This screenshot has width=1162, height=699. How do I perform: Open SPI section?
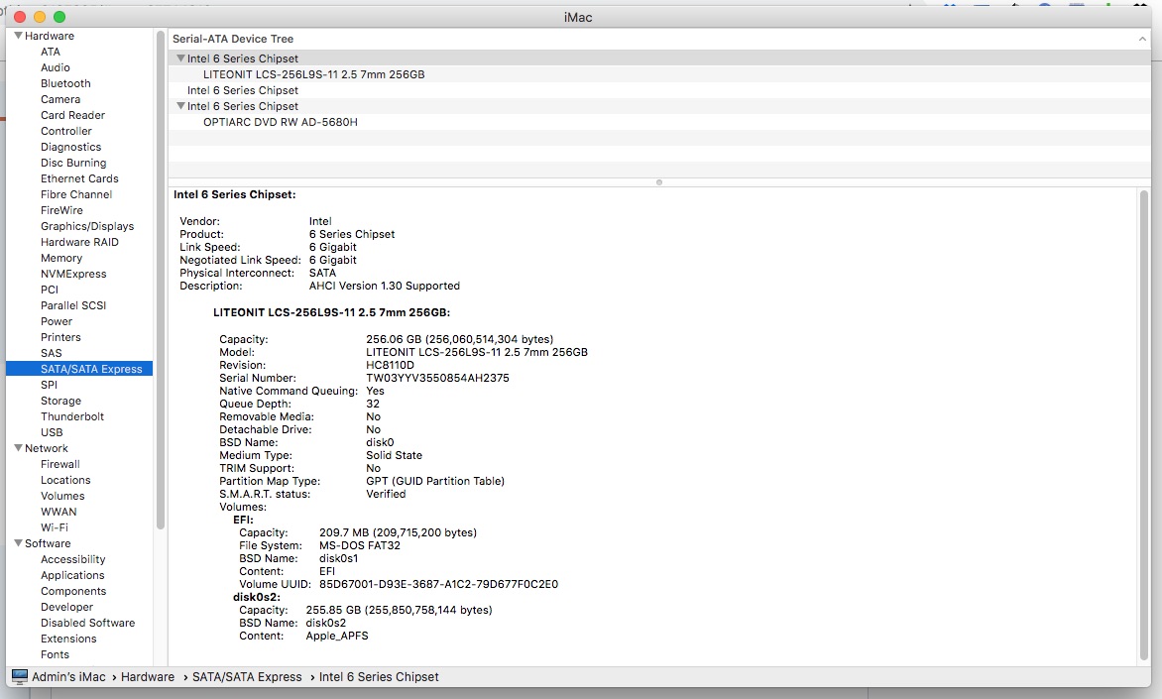[49, 385]
